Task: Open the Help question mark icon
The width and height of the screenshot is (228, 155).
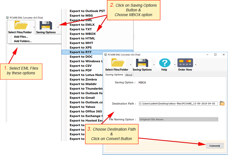Action: tap(165, 63)
